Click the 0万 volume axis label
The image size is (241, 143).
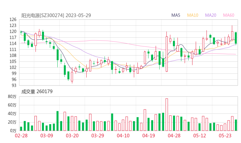[x=13, y=131]
